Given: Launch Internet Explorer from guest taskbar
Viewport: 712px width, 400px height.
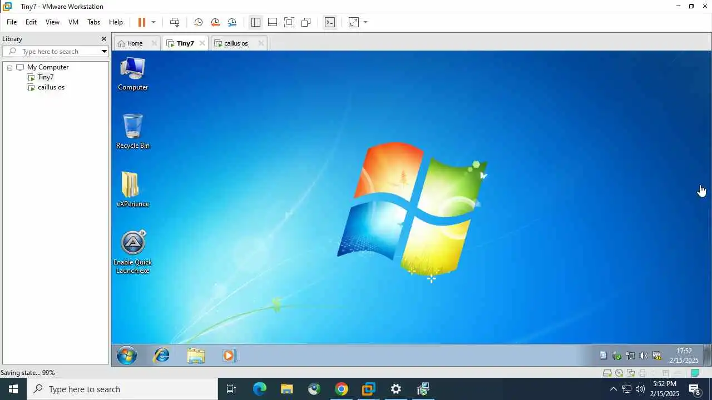Looking at the screenshot, I should pyautogui.click(x=161, y=355).
